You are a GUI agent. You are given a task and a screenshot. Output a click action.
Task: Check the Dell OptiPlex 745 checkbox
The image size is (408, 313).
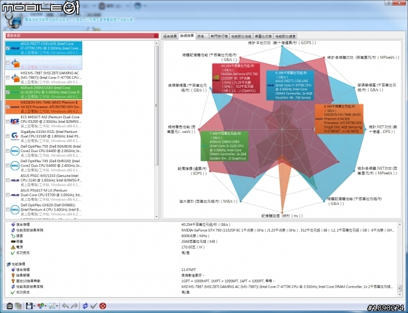point(8,165)
